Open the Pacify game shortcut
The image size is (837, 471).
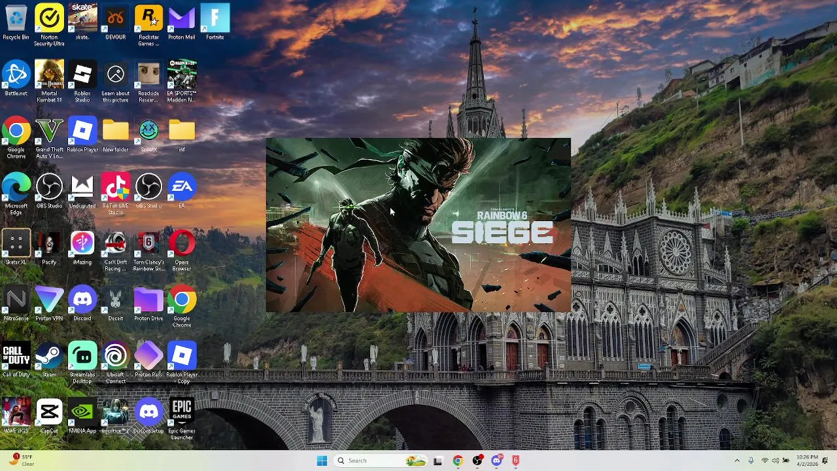(x=49, y=248)
